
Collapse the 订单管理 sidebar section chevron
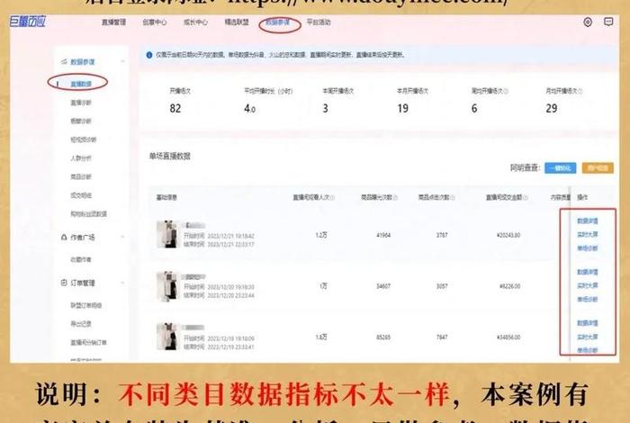click(122, 283)
